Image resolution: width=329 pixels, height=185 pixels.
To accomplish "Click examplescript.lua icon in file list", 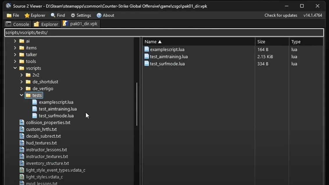I will [x=147, y=49].
